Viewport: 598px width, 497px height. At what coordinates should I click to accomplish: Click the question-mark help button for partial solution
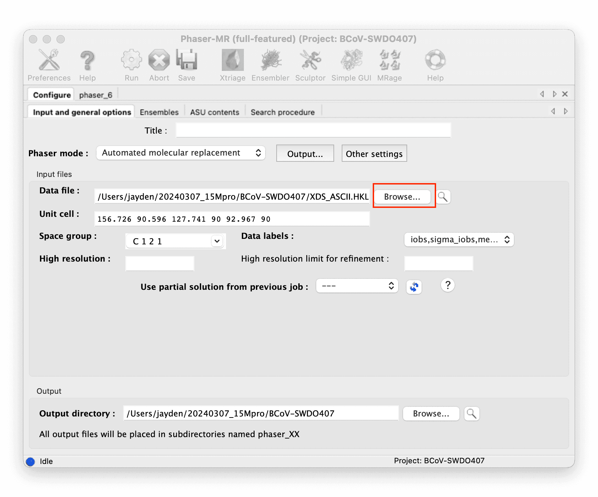pyautogui.click(x=447, y=285)
